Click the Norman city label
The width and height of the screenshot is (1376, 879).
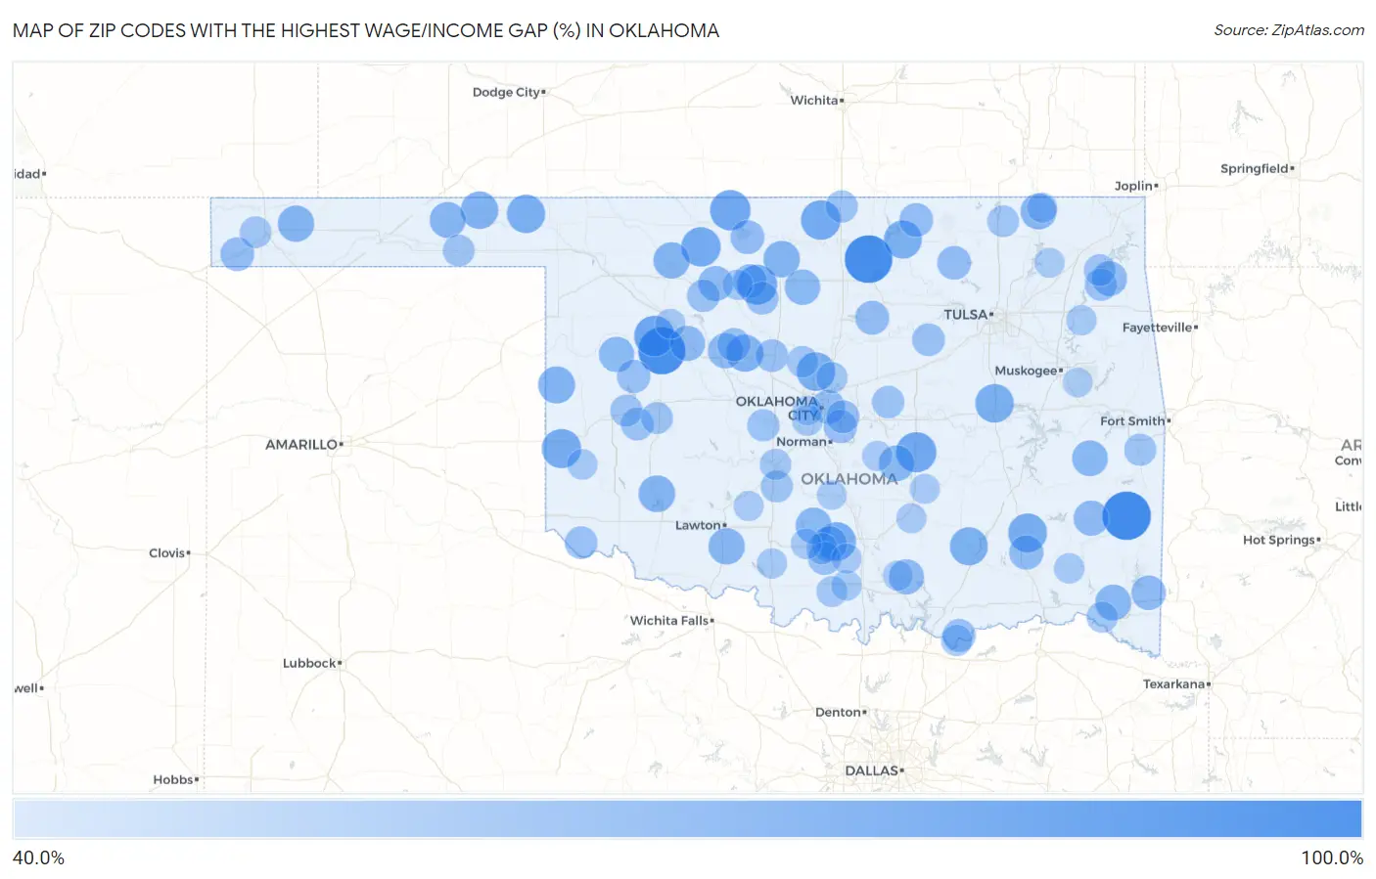[x=802, y=442]
